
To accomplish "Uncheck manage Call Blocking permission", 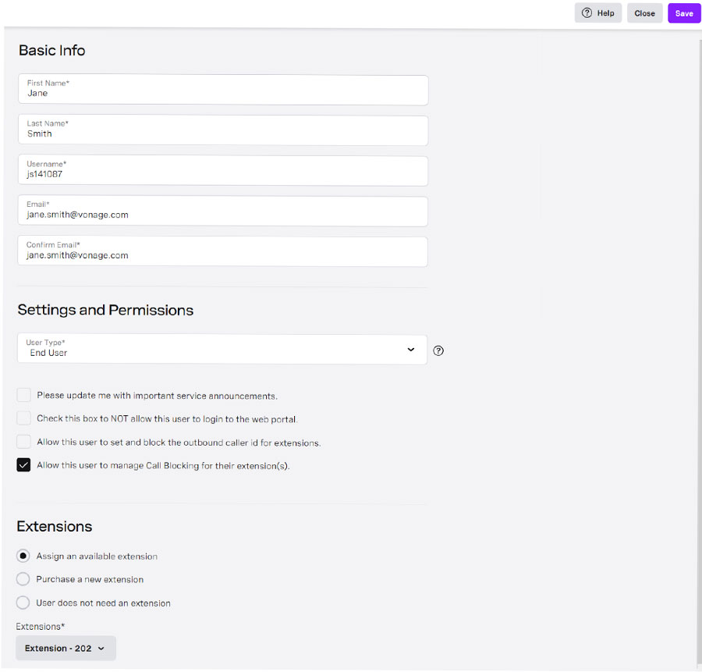I will (x=23, y=465).
